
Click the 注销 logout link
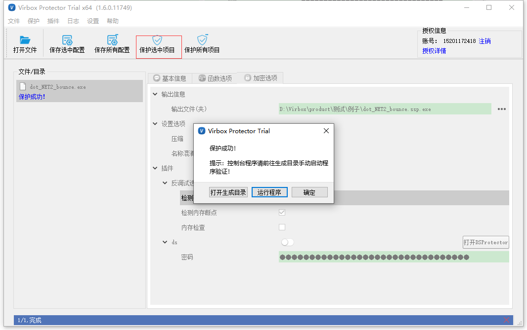(484, 41)
